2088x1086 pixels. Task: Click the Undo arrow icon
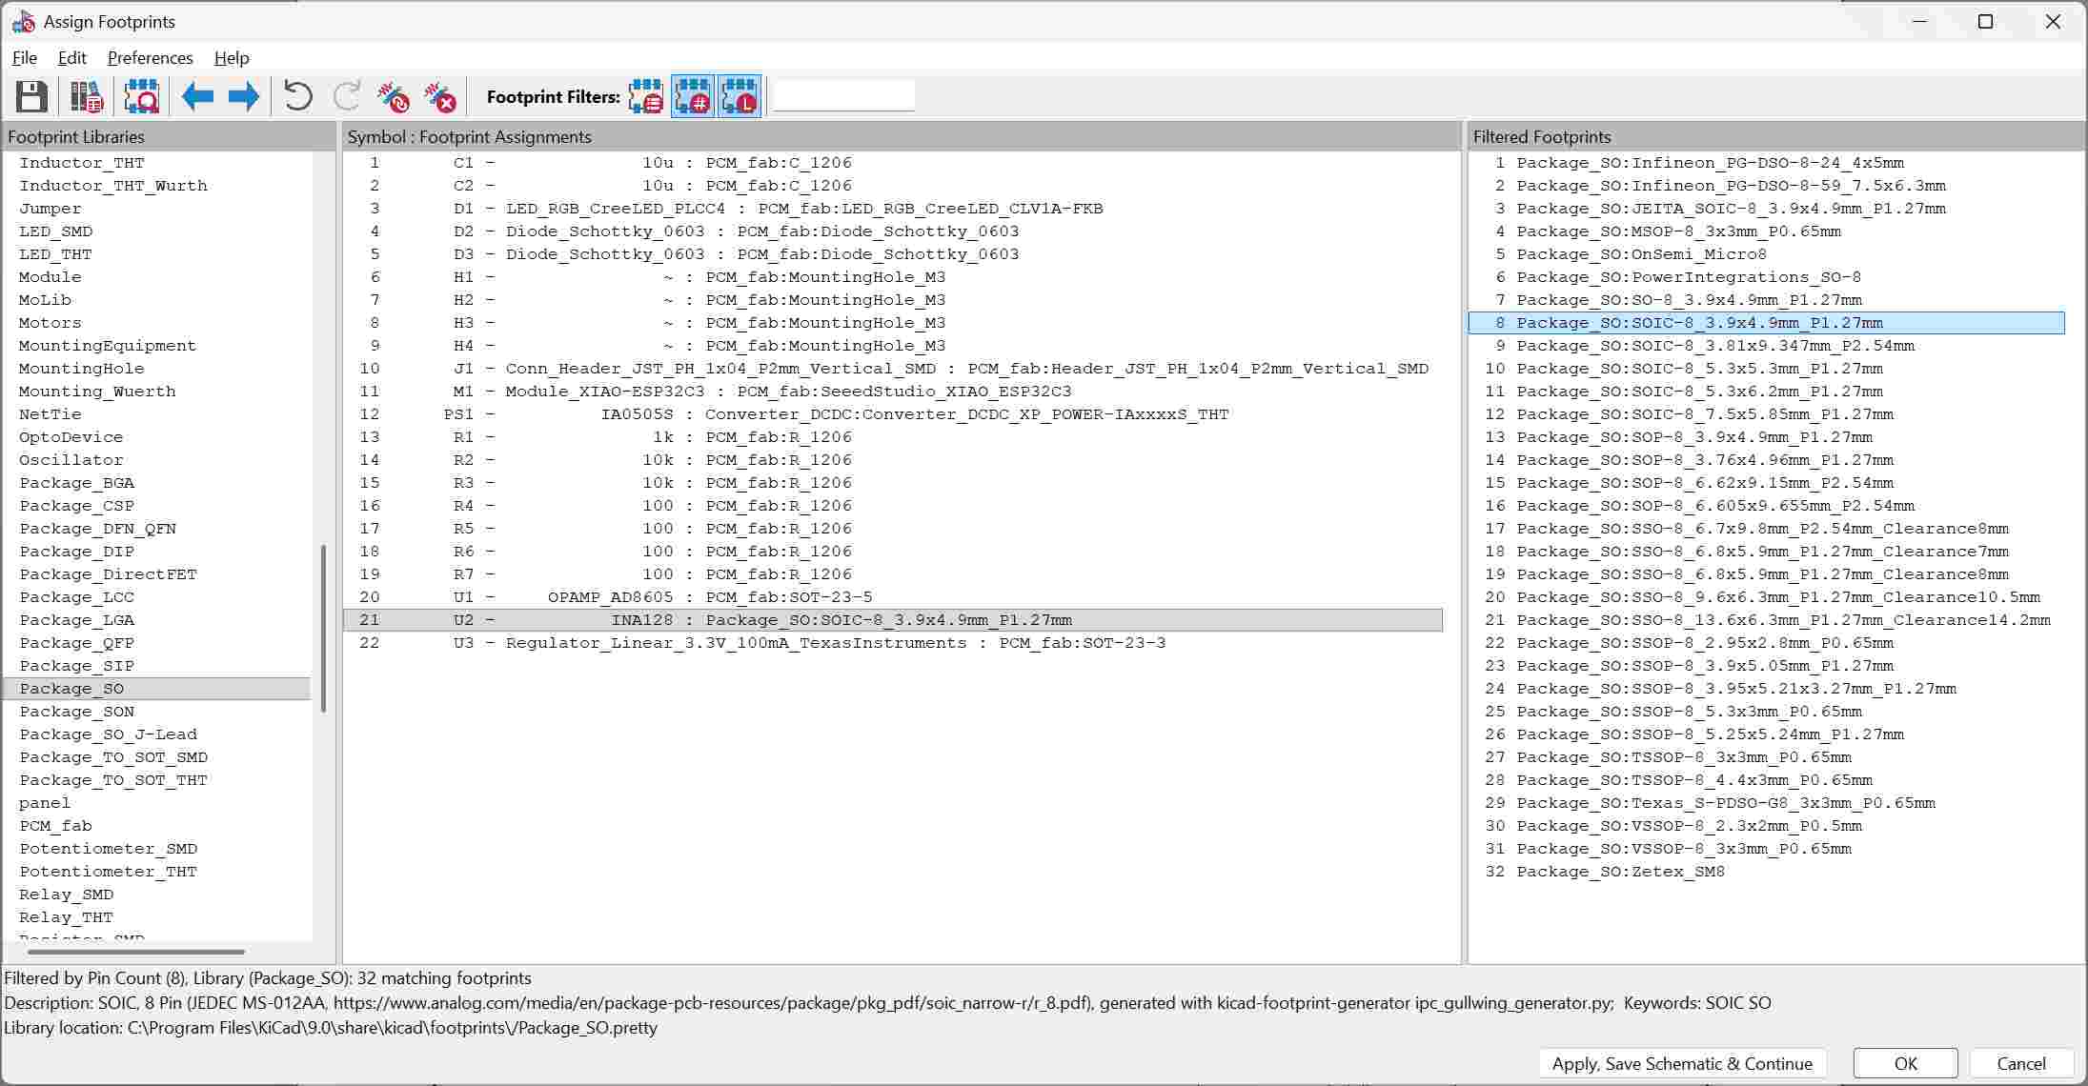pyautogui.click(x=298, y=97)
